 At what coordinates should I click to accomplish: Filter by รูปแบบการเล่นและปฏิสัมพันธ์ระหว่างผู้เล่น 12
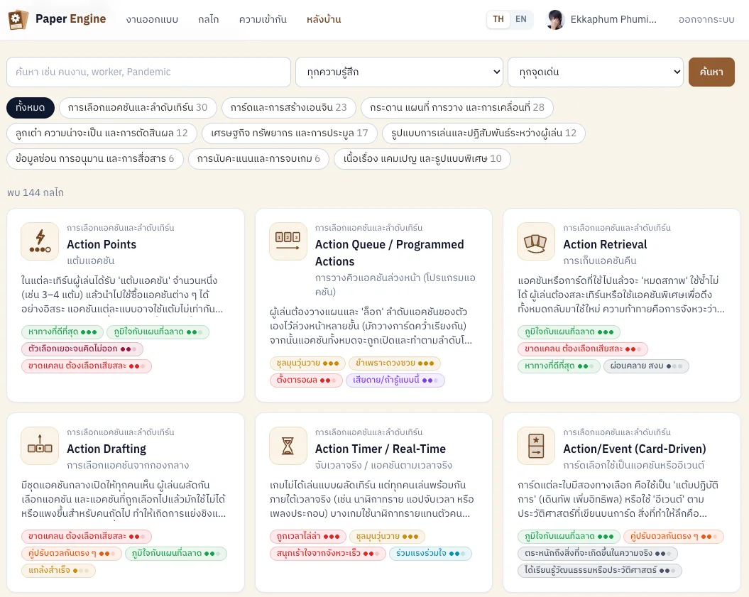[483, 133]
